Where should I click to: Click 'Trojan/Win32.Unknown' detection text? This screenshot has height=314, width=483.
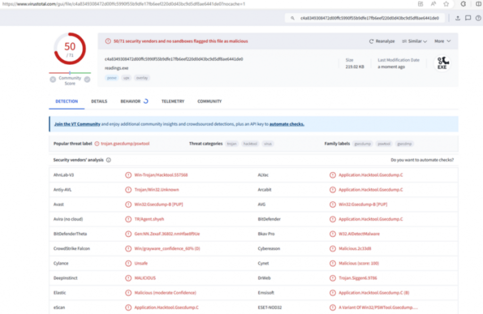coord(157,190)
